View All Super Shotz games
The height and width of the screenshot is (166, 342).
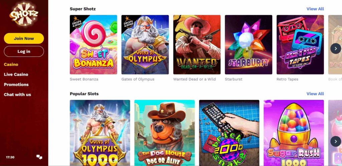315,9
